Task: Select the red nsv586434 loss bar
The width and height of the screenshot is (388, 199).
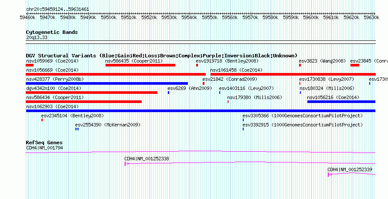Action: tap(84, 102)
